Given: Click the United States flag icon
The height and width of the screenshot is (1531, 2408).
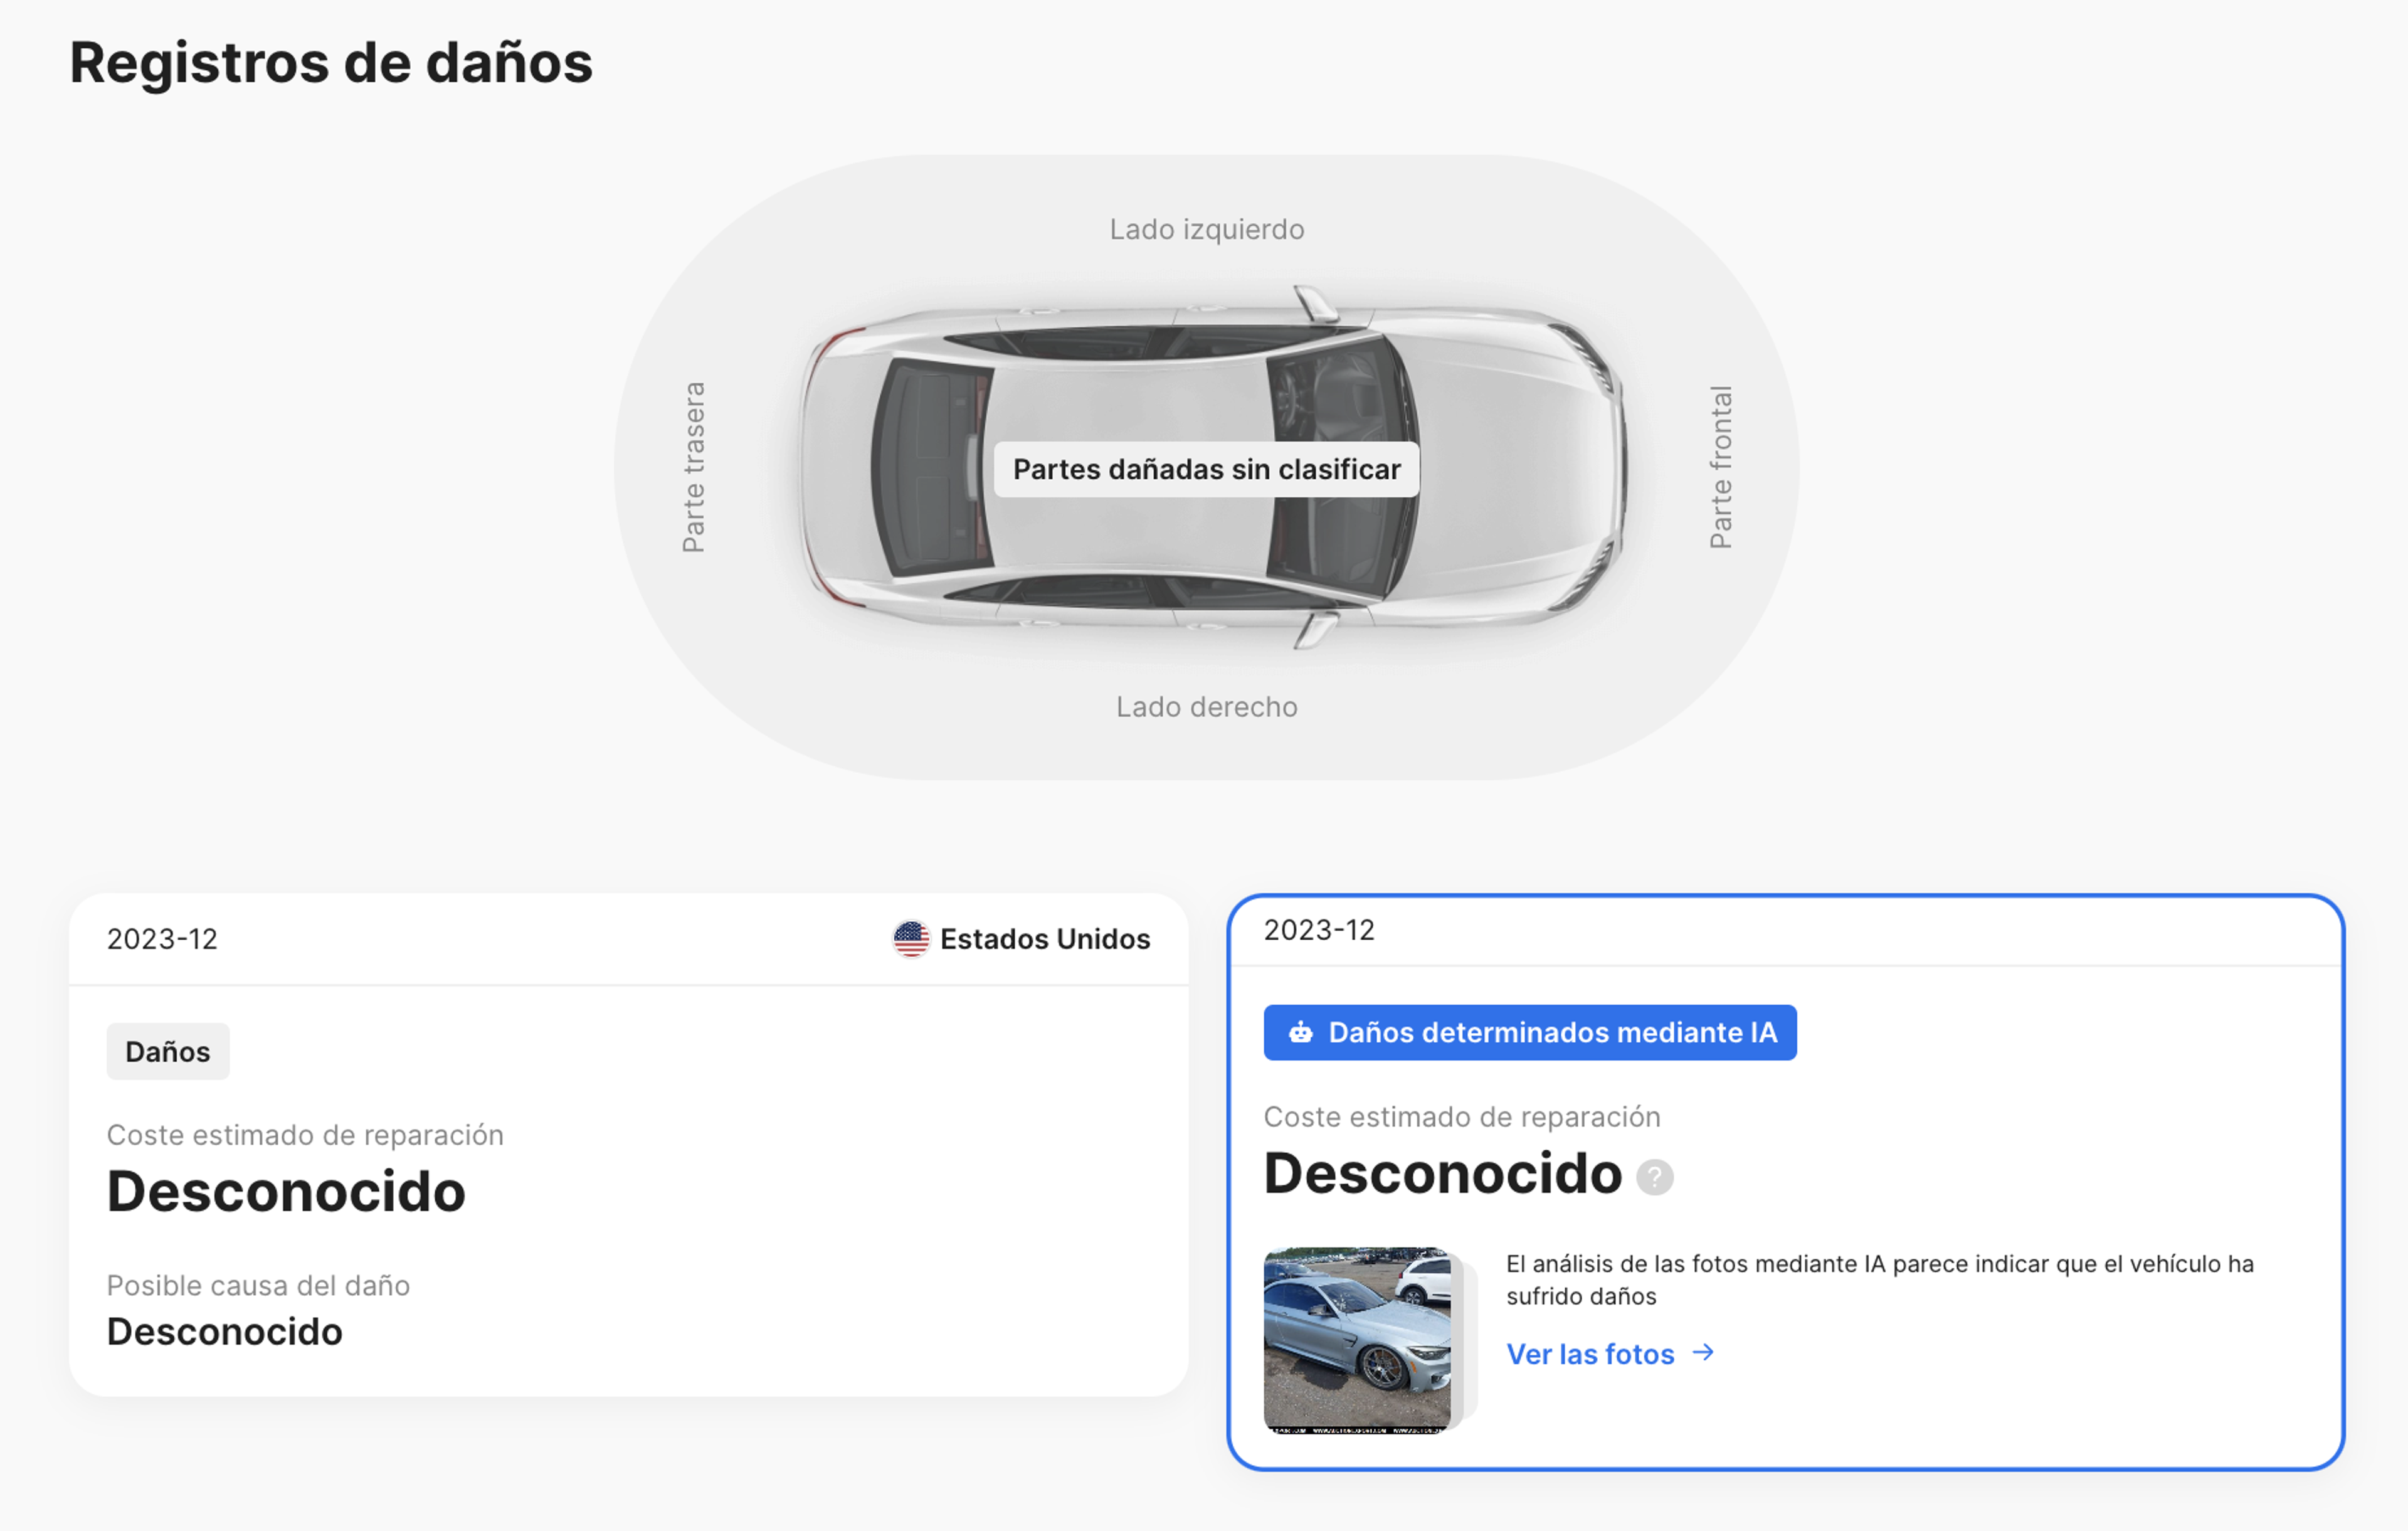Looking at the screenshot, I should pyautogui.click(x=910, y=939).
